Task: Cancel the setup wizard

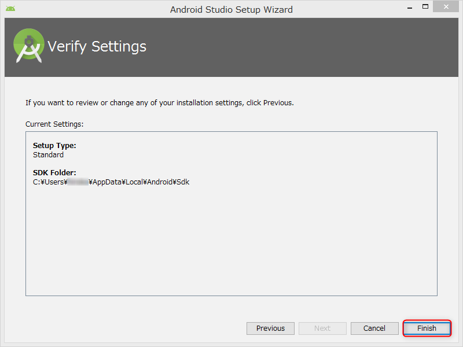Action: pyautogui.click(x=374, y=328)
